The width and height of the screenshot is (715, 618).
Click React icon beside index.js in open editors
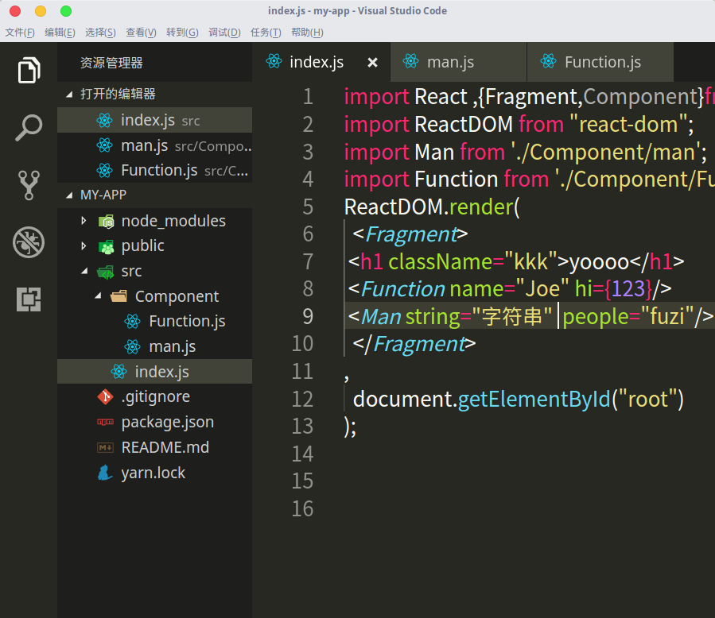[104, 121]
